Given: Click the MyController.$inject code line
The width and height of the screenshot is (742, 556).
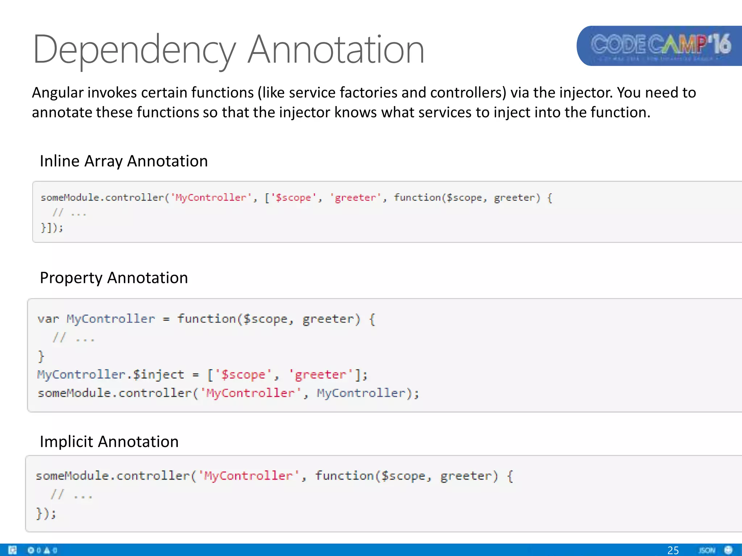Looking at the screenshot, I should click(202, 375).
